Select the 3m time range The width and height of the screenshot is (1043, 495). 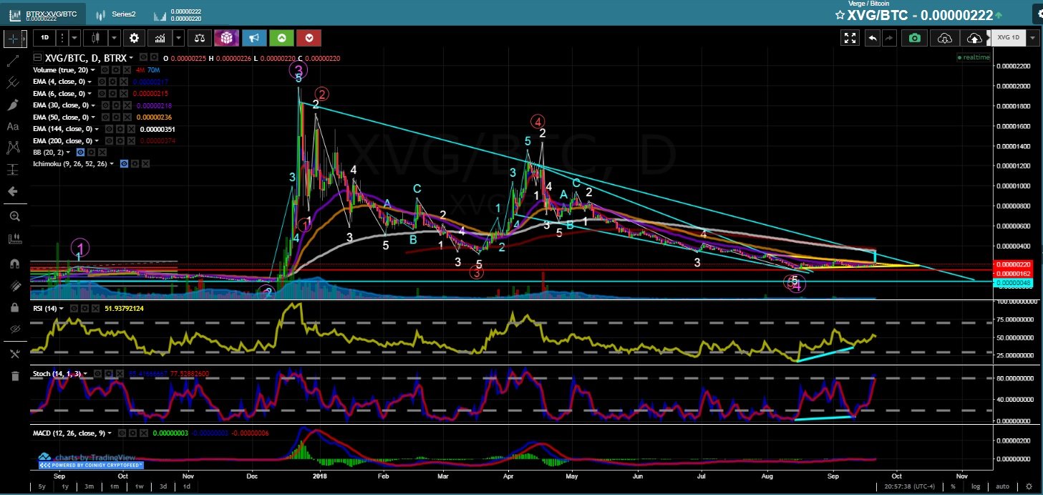(x=89, y=486)
